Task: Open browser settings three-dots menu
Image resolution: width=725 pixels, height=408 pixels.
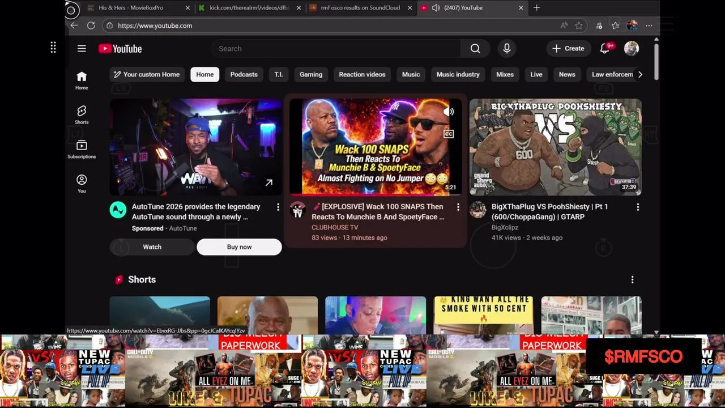Action: coord(649,25)
